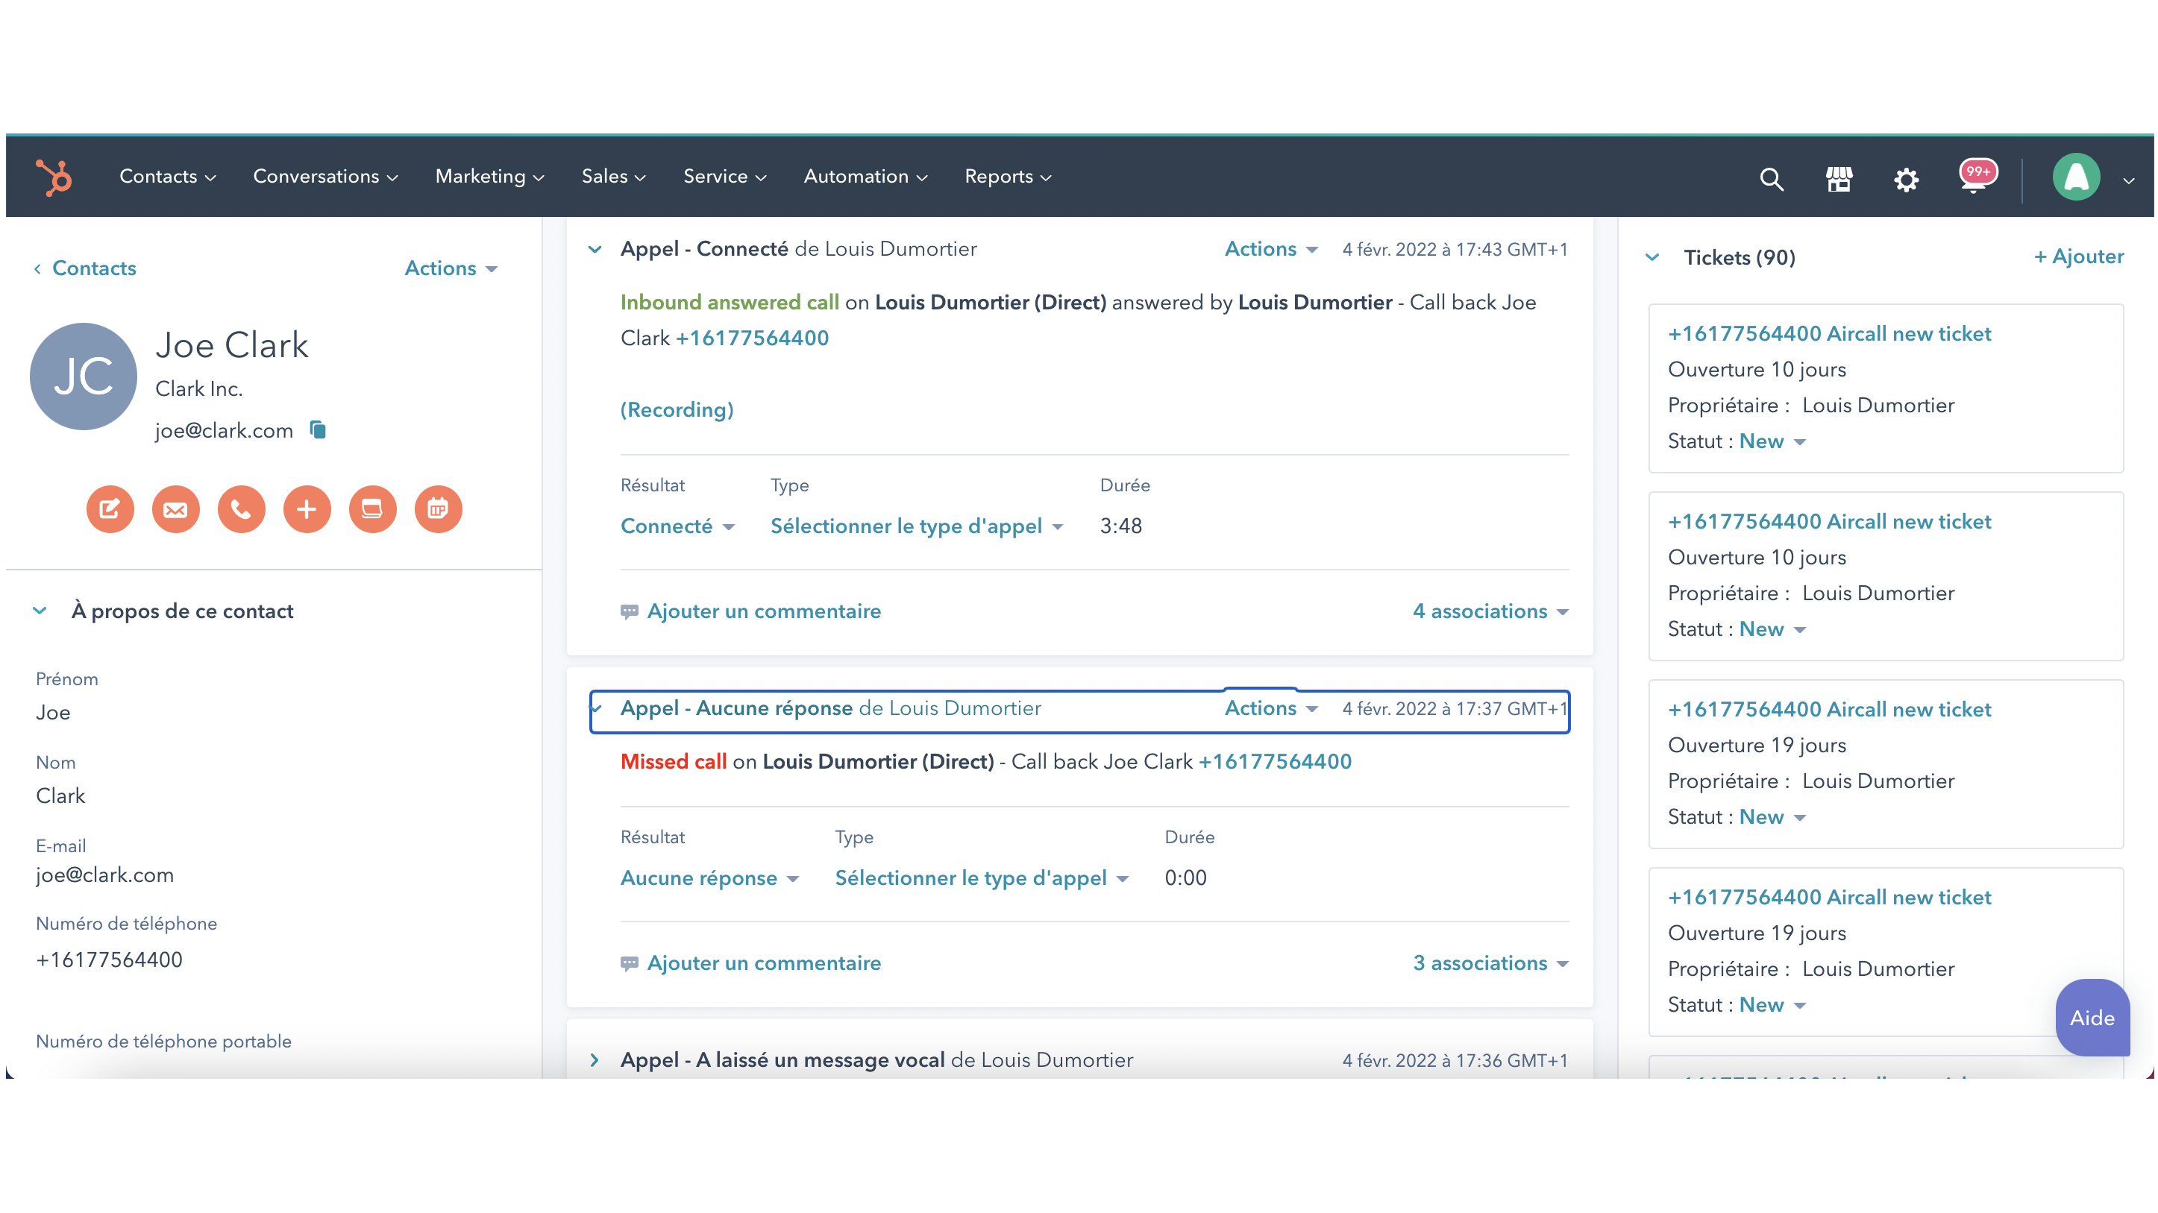Open Actions menu for Aucune réponse call

[x=1272, y=708]
